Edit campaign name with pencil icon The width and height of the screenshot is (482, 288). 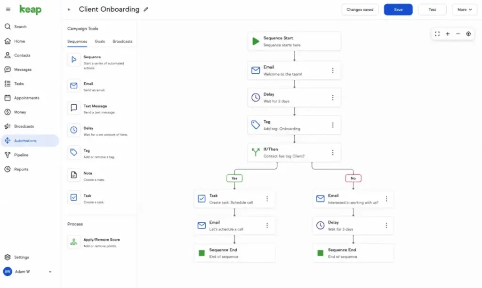(146, 9)
